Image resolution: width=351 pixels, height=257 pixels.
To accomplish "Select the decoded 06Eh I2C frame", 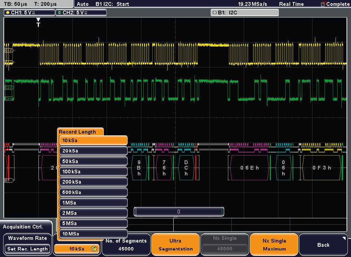I will [250, 168].
